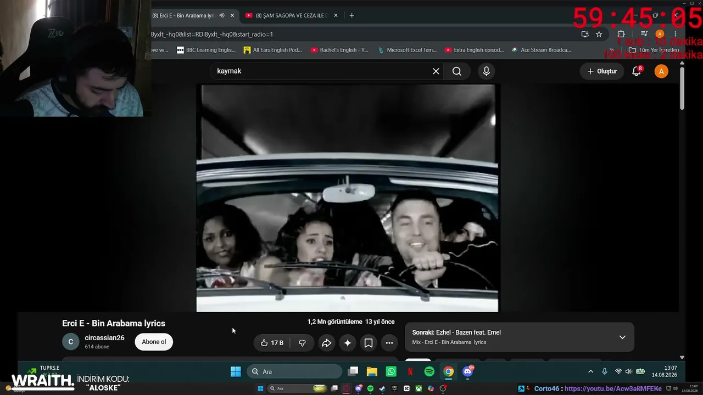The height and width of the screenshot is (395, 703).
Task: Open the TUPRS.E stock widget
Action: (x=43, y=371)
